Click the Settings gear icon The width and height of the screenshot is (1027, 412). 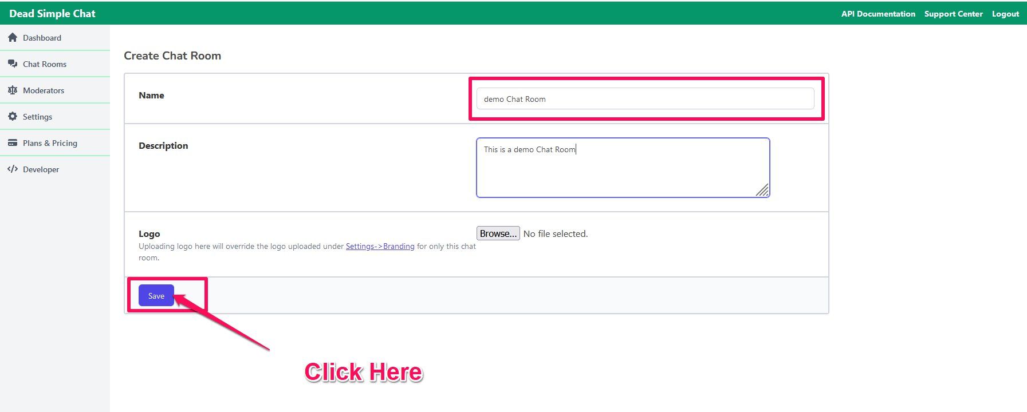click(13, 116)
